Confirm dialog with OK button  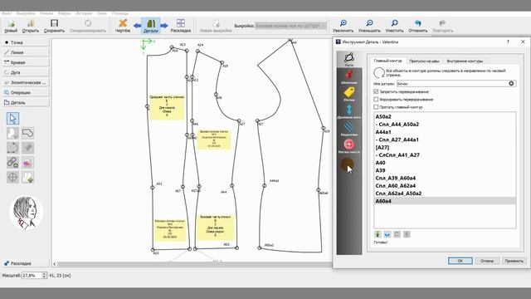tap(460, 261)
